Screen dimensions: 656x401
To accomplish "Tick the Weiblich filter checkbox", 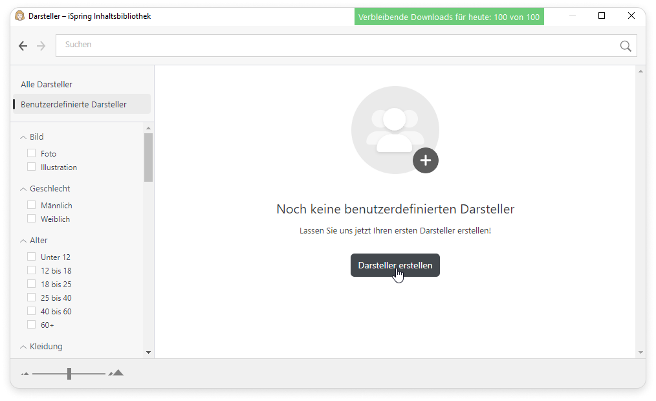I will coord(31,219).
